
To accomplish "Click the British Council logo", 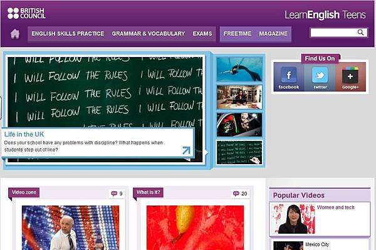I will pos(26,13).
